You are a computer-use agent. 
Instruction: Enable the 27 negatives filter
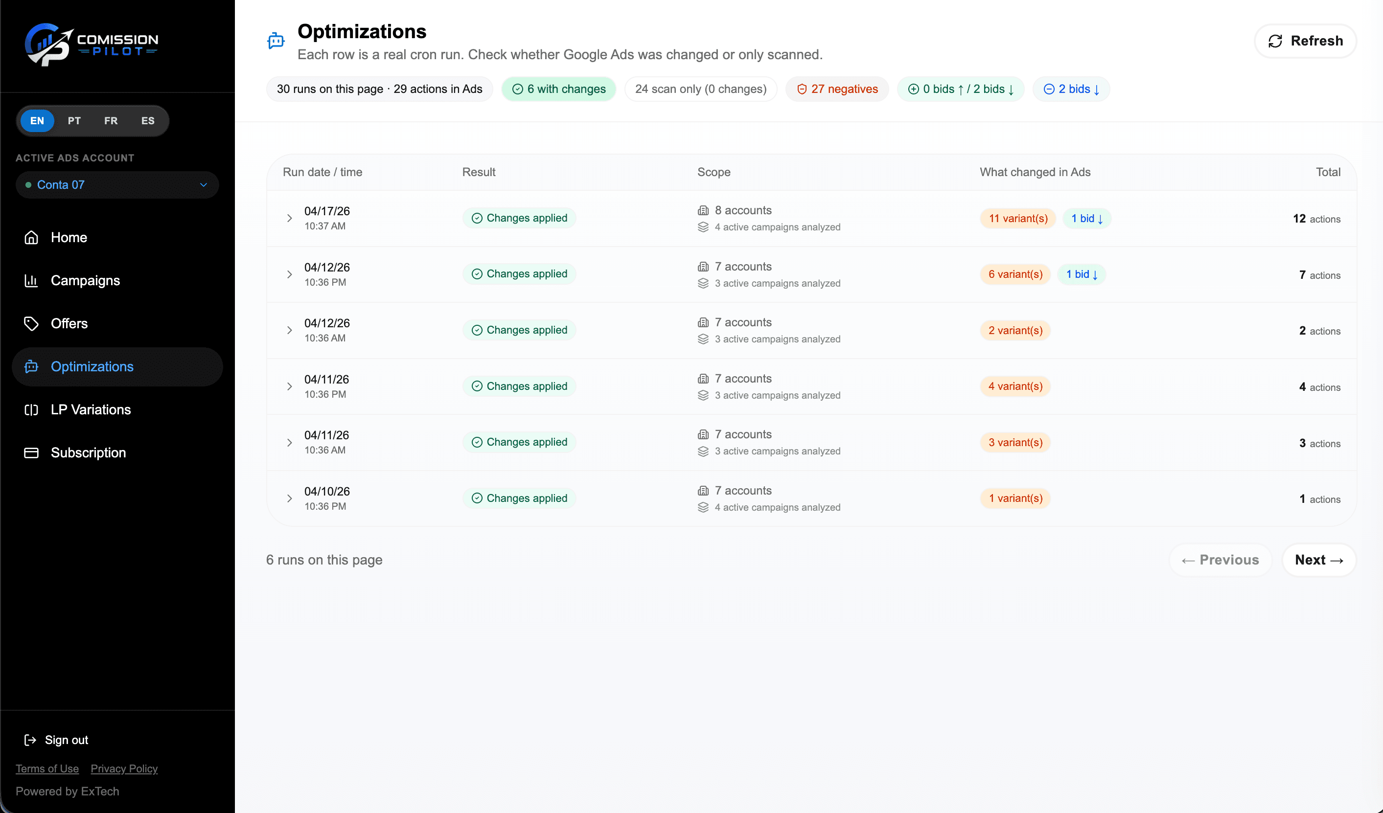tap(837, 89)
